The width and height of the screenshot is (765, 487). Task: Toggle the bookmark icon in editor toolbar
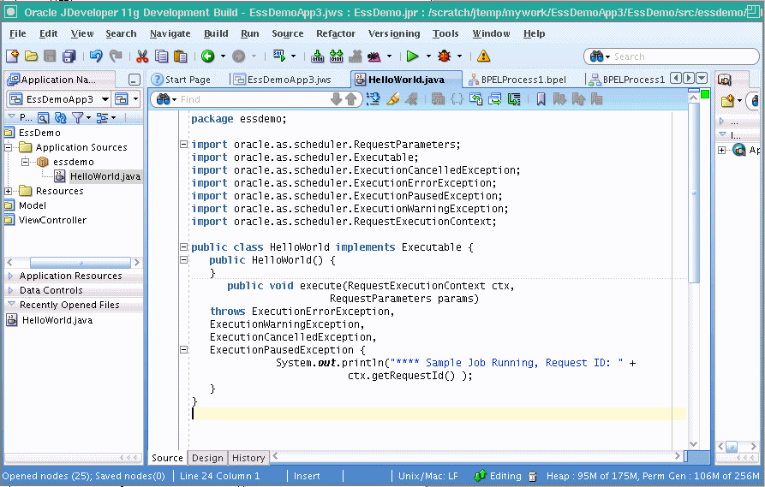point(541,99)
